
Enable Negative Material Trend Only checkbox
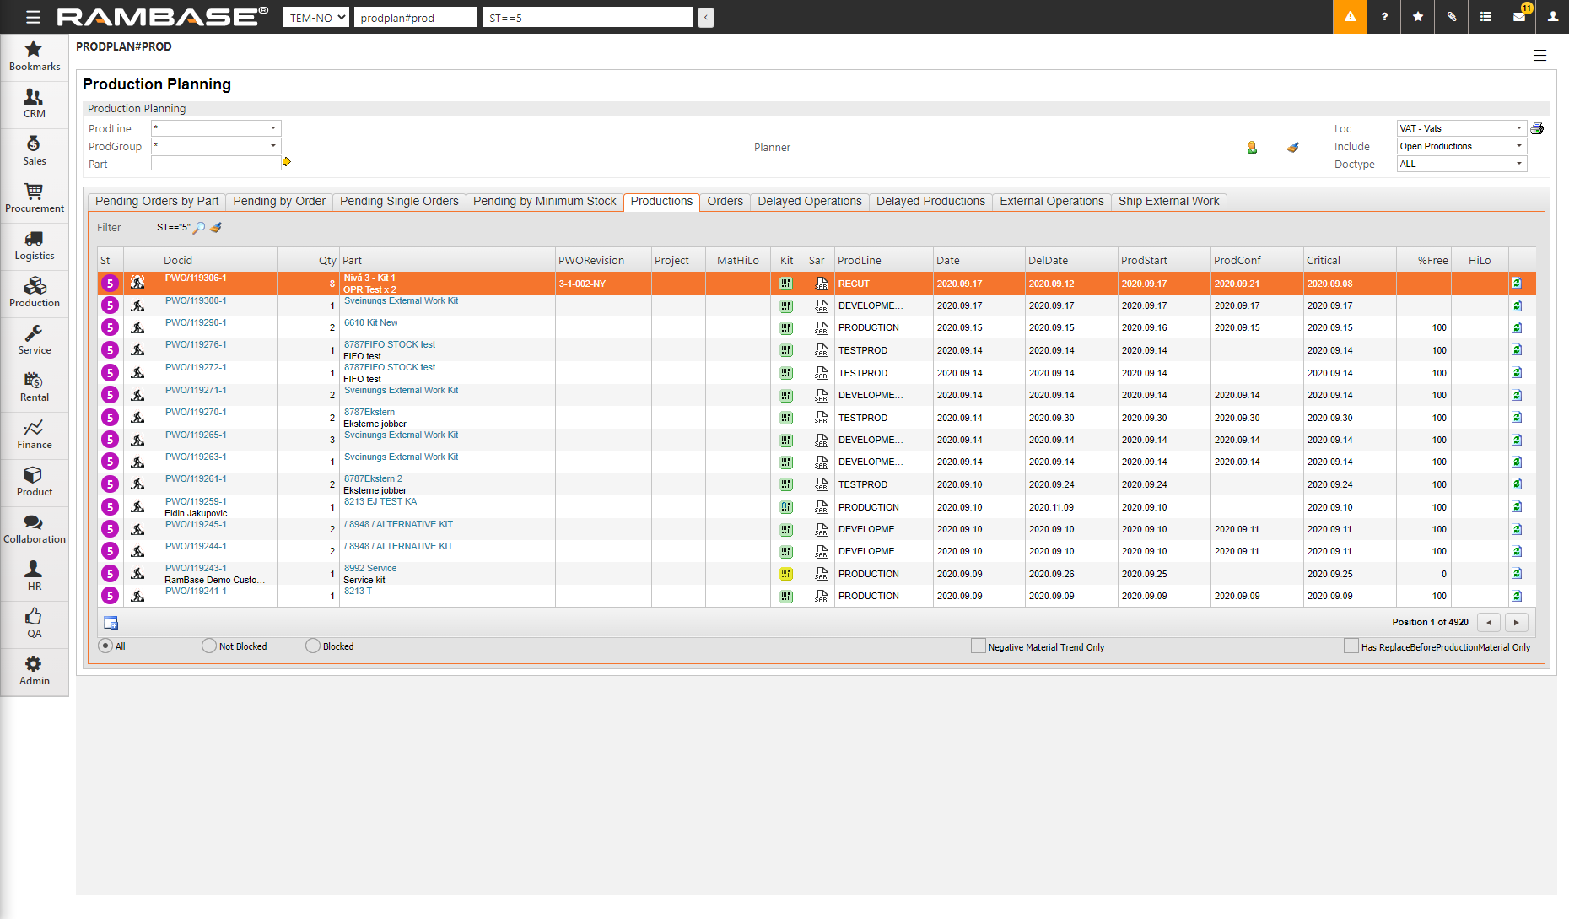(x=979, y=646)
